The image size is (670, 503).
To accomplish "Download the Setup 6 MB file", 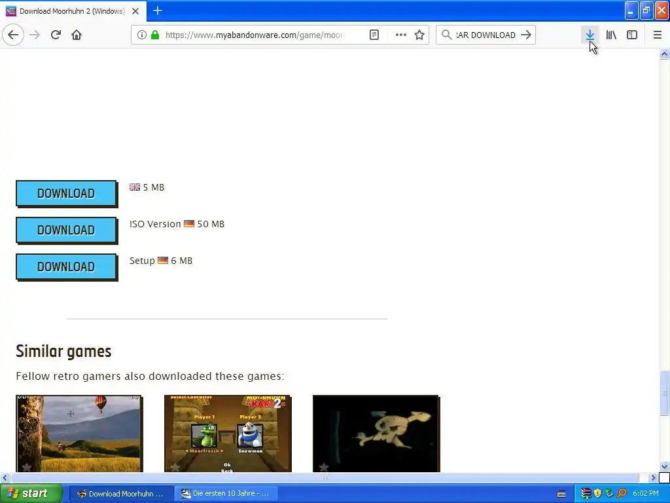I will pos(66,267).
